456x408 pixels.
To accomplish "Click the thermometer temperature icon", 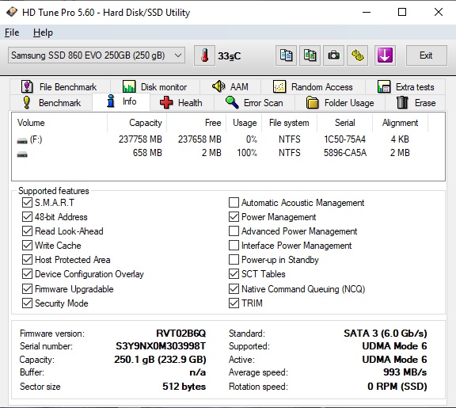I will 204,55.
